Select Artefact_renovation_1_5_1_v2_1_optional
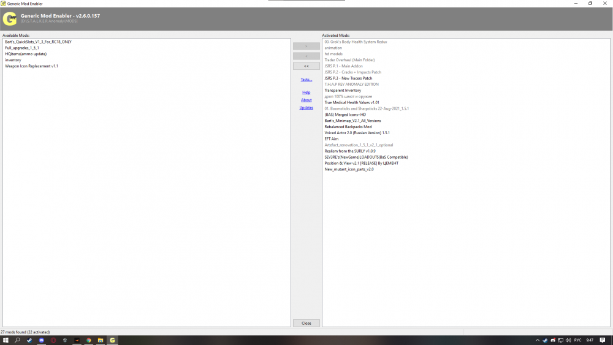 point(359,145)
